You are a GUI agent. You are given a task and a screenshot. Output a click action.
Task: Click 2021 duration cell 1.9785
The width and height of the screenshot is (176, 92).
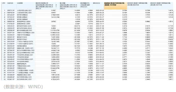pos(171,46)
